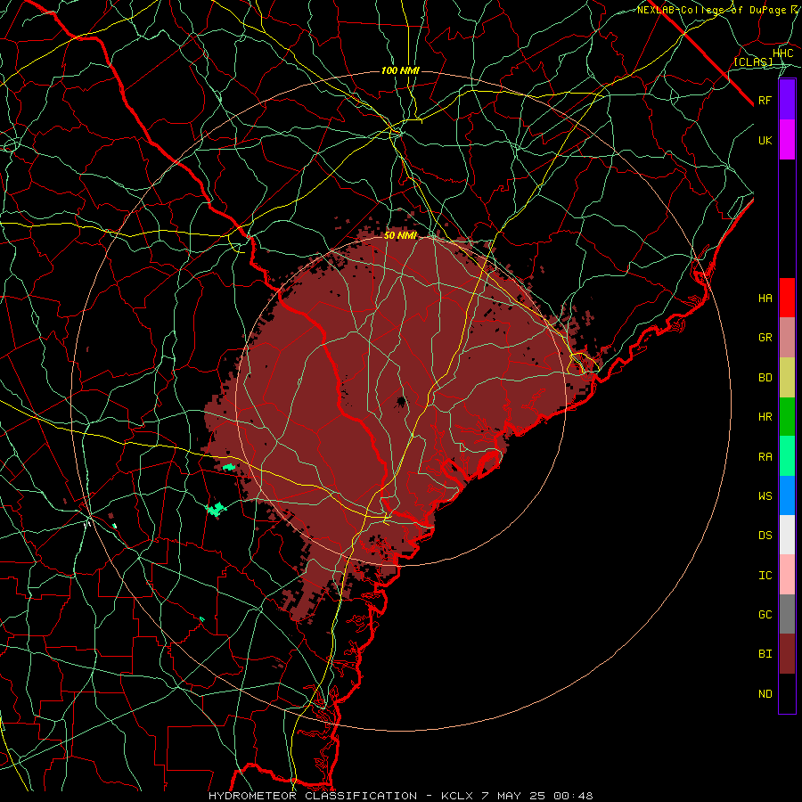The image size is (802, 802).
Task: Select the IC light pink legend swatch
Action: point(787,575)
